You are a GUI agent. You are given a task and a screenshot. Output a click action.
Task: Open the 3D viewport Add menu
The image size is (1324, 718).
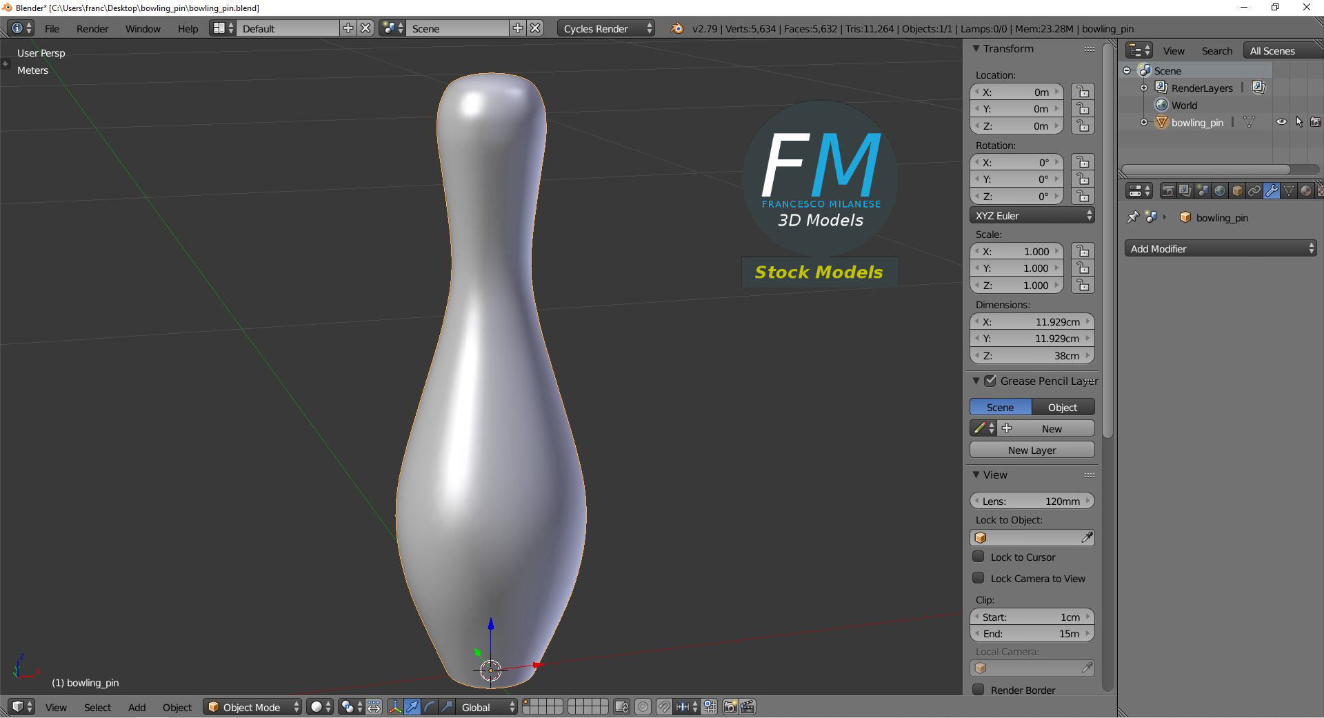(137, 707)
